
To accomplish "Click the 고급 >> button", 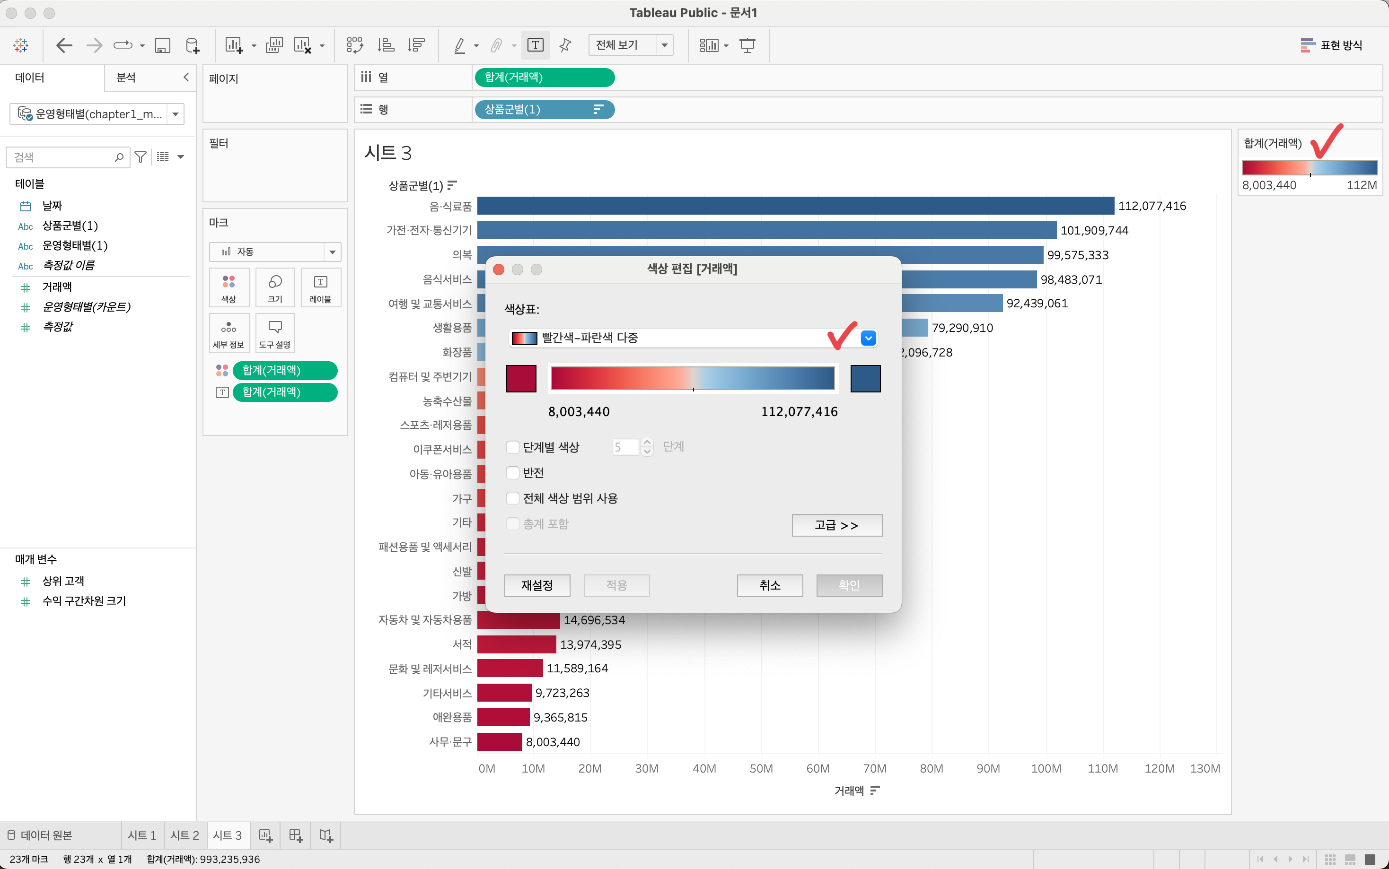I will click(x=836, y=525).
